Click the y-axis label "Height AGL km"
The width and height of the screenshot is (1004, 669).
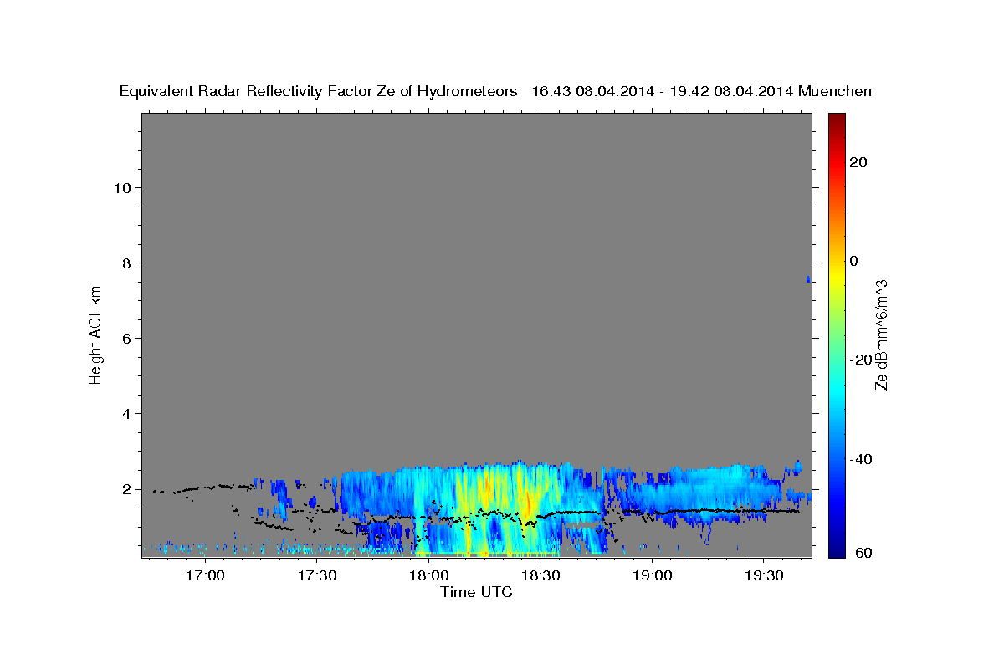click(96, 334)
